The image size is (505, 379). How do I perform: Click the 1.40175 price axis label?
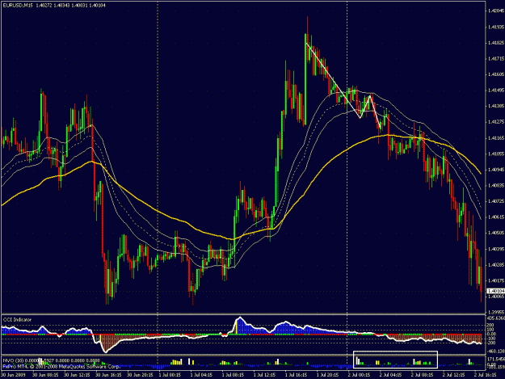point(496,280)
